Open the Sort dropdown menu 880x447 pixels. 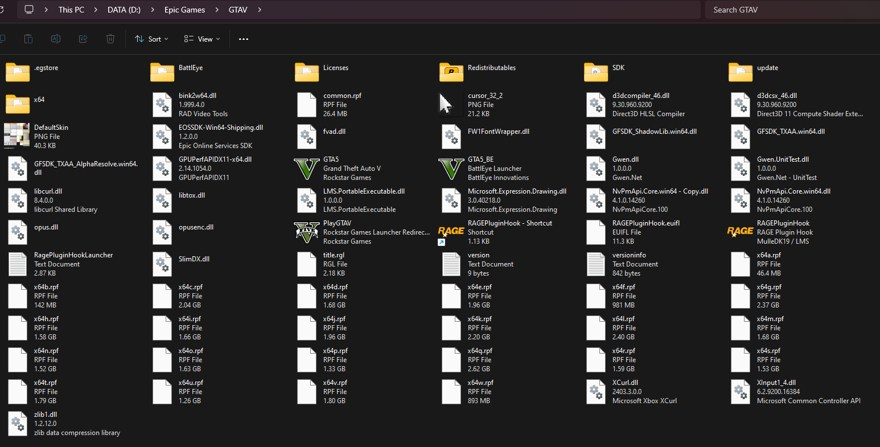pyautogui.click(x=151, y=39)
